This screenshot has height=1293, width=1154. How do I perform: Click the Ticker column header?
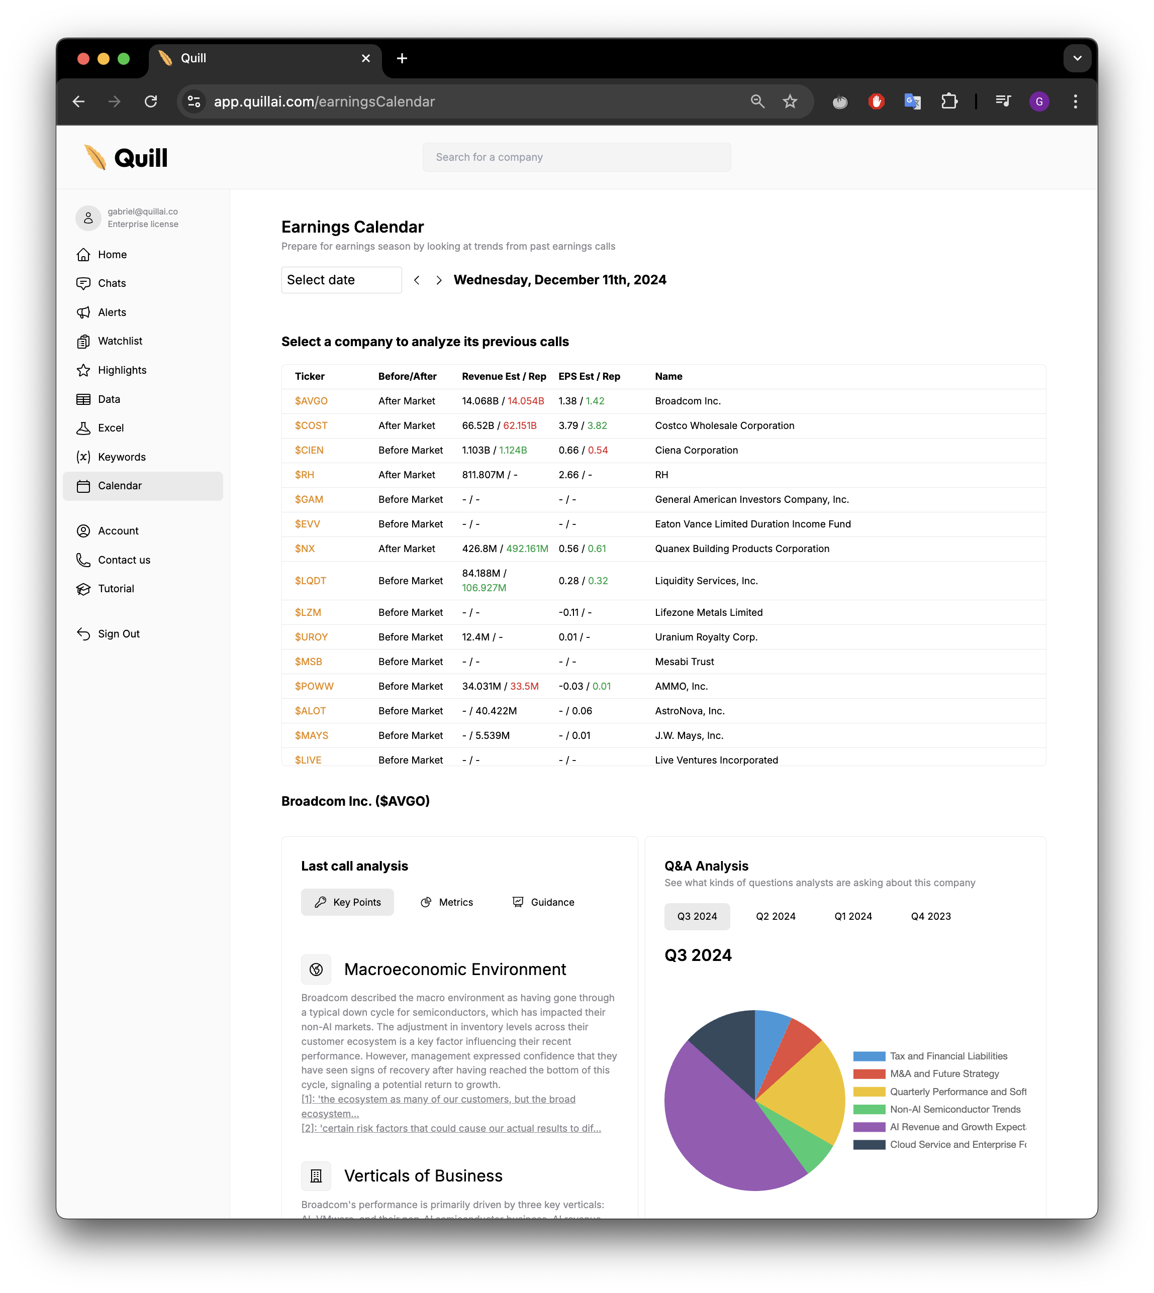310,376
